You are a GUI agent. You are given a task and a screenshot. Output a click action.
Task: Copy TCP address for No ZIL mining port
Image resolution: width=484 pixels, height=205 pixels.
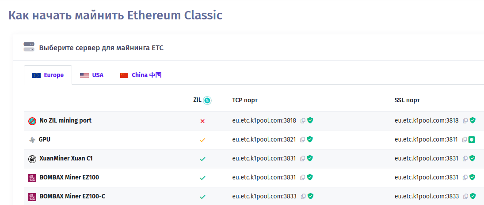303,120
